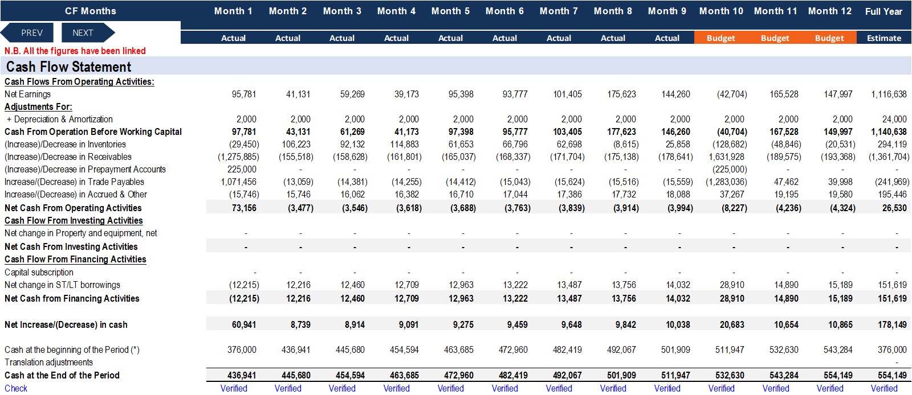Click Verified under the Full Year column

pos(884,388)
